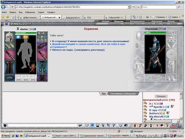
Task: Click the chat toolbar icon between running figure and music note
Action: tap(109, 125)
